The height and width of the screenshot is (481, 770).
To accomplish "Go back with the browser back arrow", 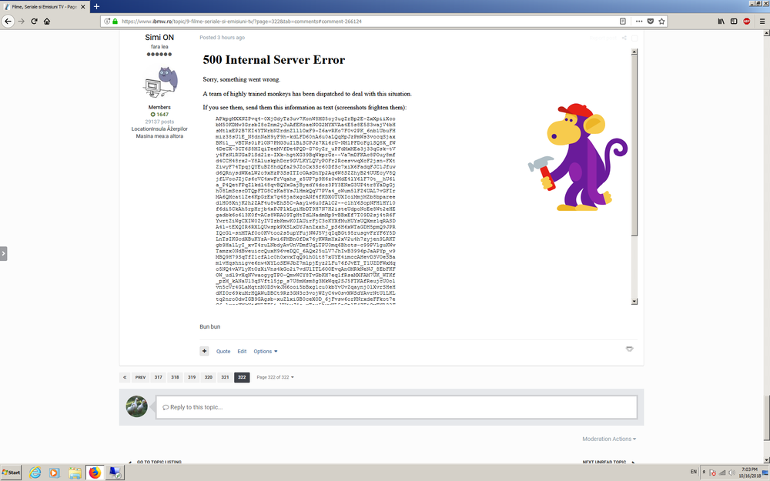I will pos(8,21).
